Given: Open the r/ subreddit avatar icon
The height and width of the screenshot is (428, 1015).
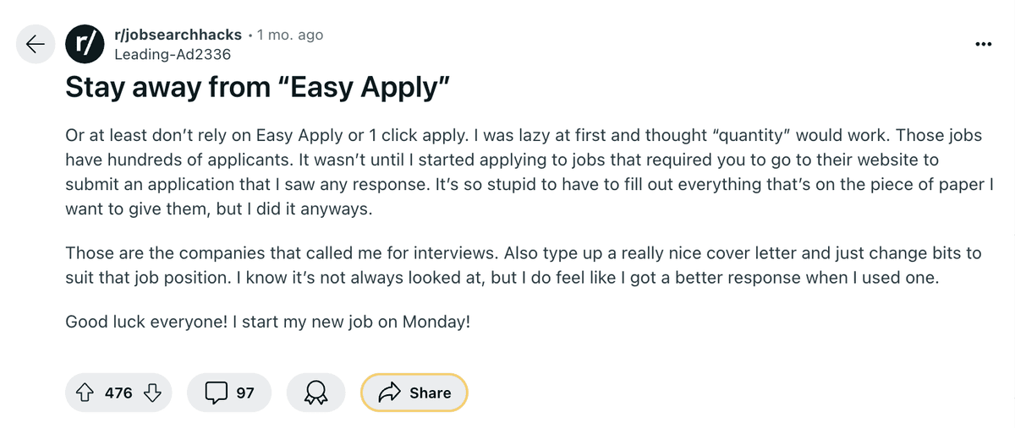Looking at the screenshot, I should click(x=85, y=44).
